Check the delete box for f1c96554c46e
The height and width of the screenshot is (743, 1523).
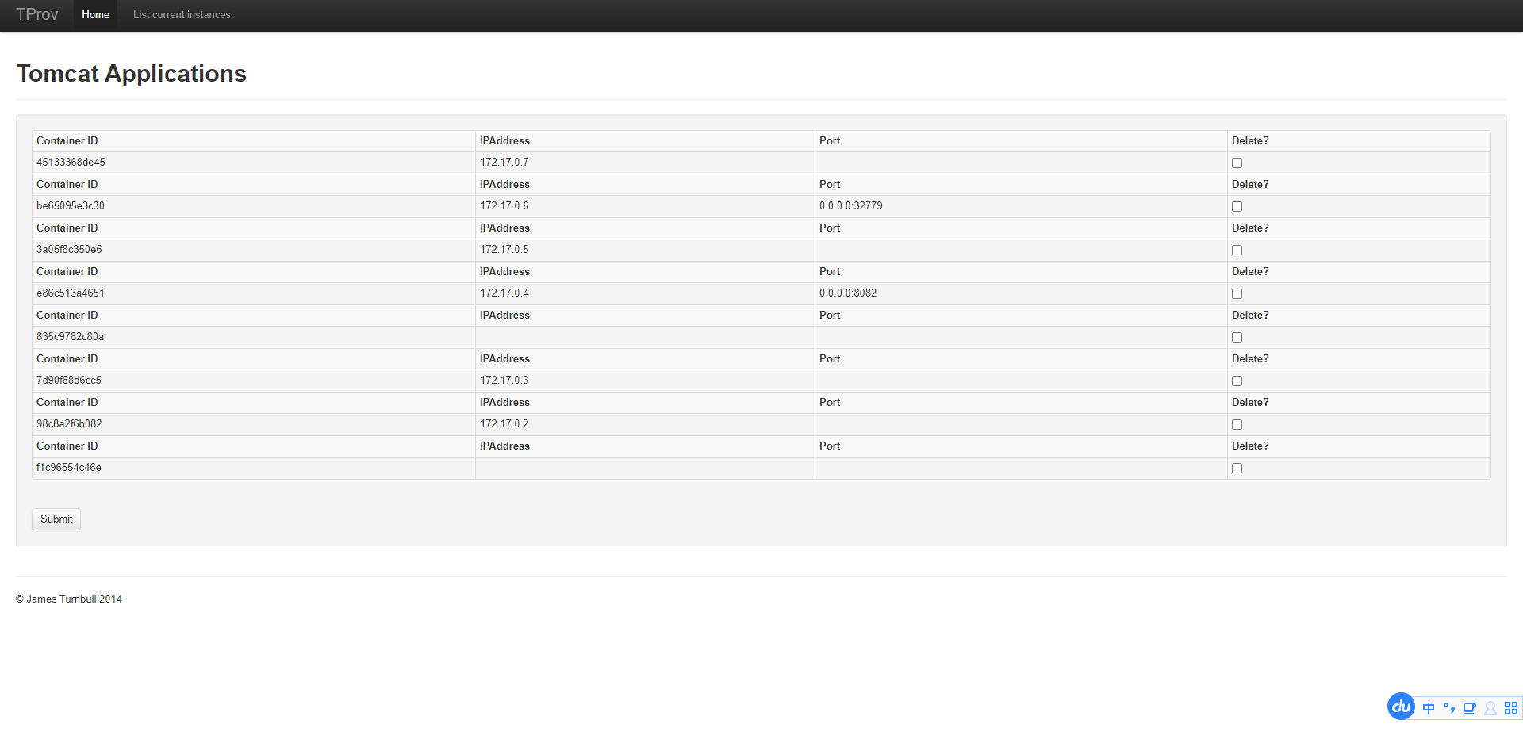coord(1237,469)
